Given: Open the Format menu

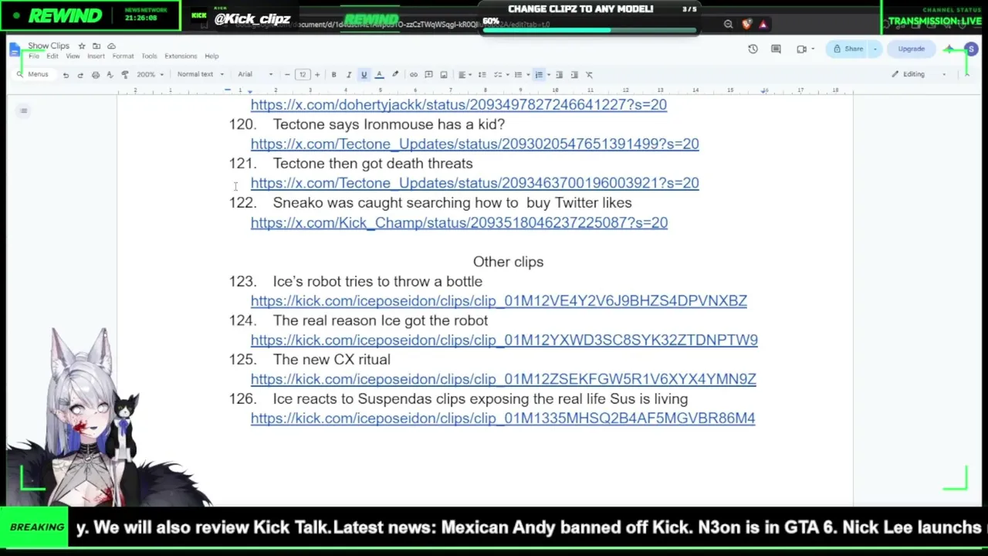Looking at the screenshot, I should point(123,56).
